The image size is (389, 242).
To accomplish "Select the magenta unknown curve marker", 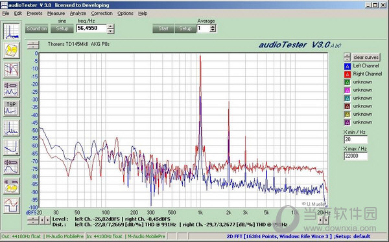I will point(348,90).
